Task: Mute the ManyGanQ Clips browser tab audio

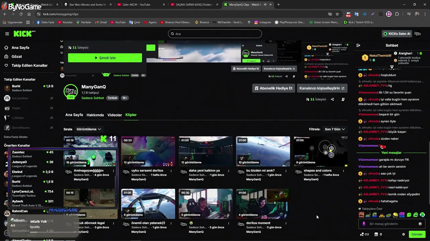Action: (x=265, y=5)
